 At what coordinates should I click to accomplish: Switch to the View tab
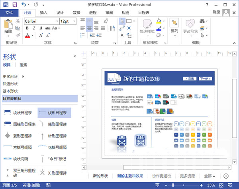click(125, 13)
